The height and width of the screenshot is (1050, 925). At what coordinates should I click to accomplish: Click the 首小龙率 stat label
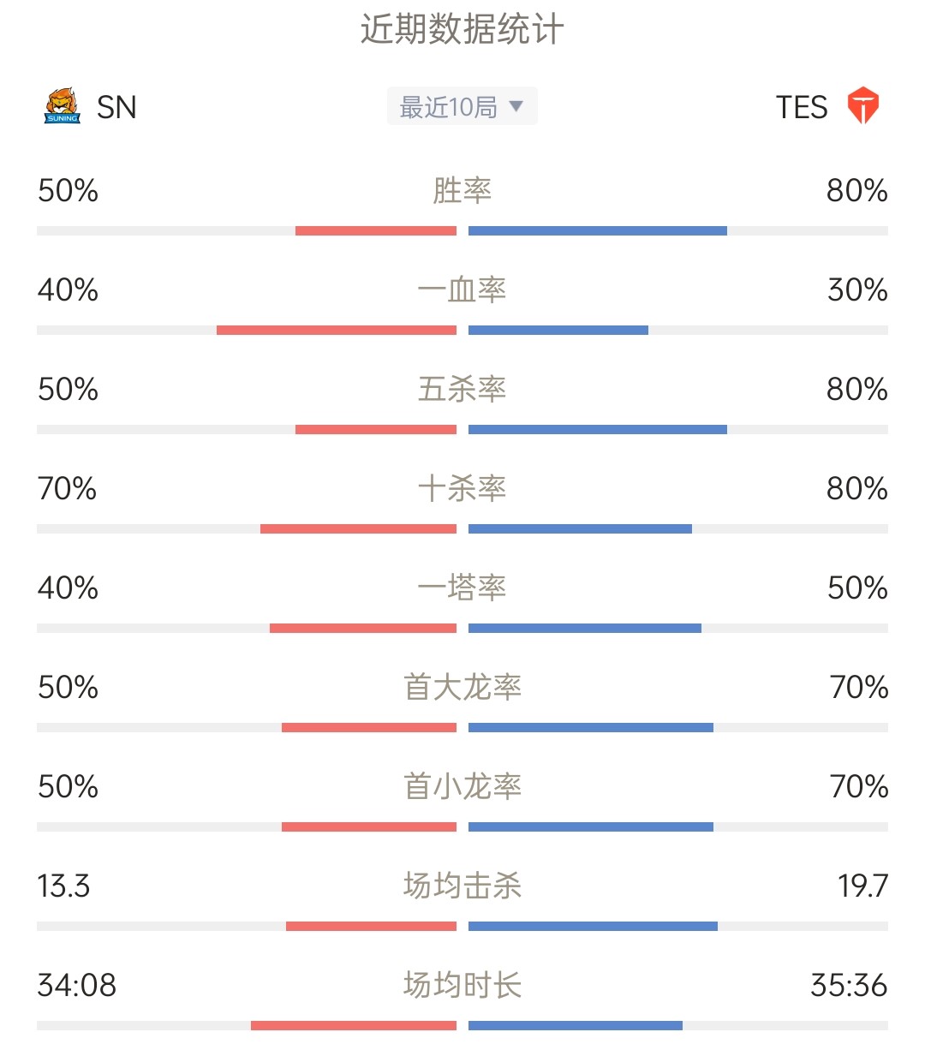462,786
